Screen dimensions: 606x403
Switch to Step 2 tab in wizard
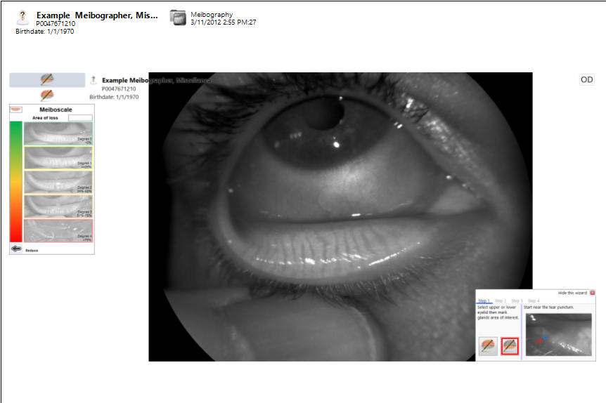501,300
